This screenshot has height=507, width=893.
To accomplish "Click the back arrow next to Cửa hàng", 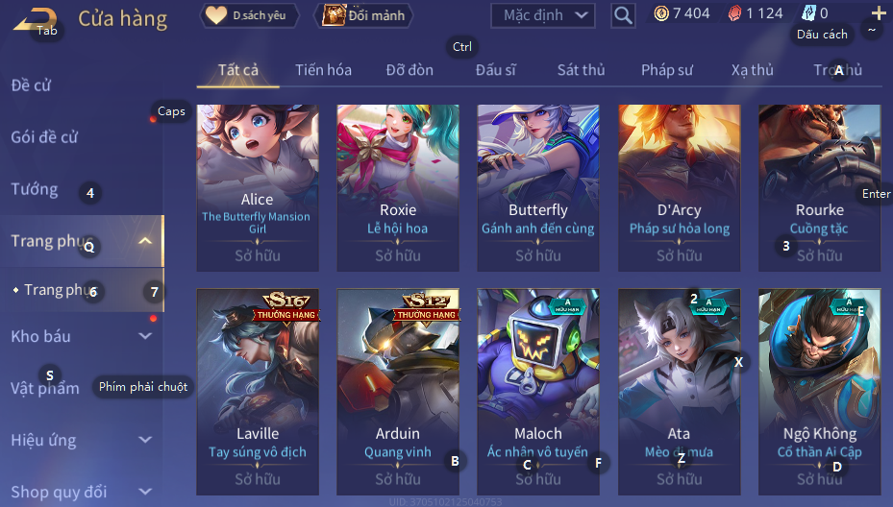I will point(35,19).
